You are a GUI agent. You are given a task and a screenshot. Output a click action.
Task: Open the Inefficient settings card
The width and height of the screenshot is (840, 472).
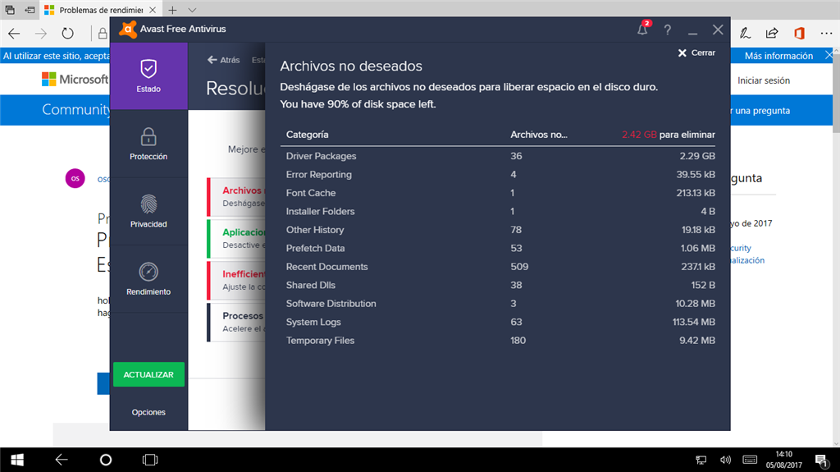236,280
